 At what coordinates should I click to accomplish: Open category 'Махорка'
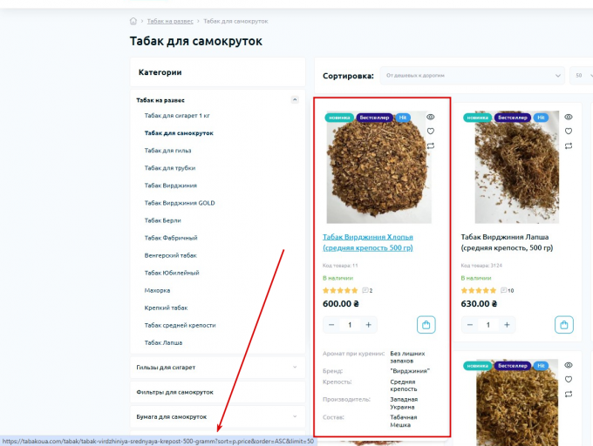pyautogui.click(x=157, y=290)
